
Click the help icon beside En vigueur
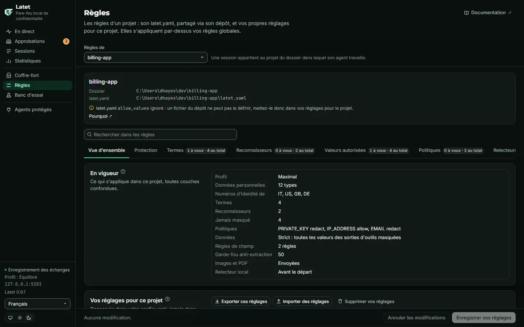[x=123, y=172]
